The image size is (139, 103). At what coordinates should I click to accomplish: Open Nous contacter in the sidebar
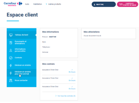tap(22, 80)
